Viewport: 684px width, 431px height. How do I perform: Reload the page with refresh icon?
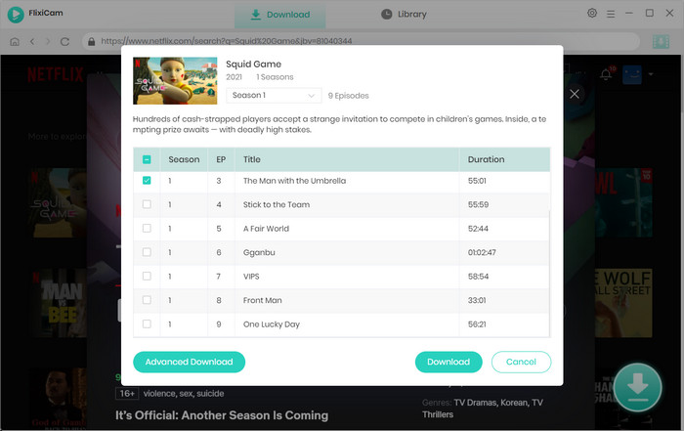coord(65,41)
